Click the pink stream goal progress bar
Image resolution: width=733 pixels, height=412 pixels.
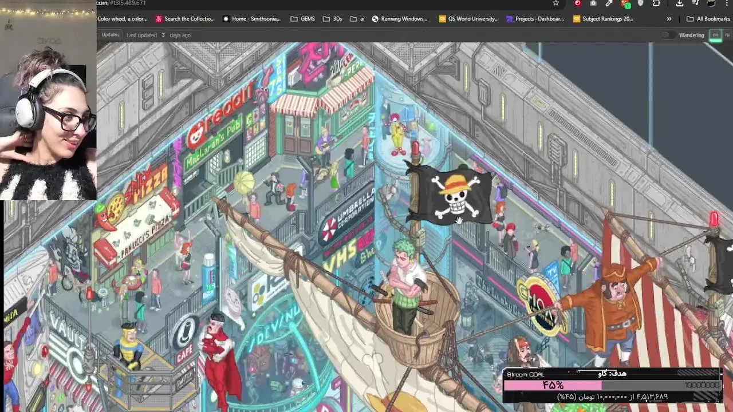pyautogui.click(x=553, y=385)
